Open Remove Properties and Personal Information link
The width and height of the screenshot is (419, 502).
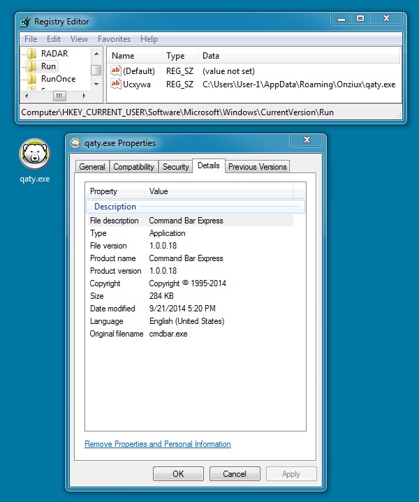tap(158, 444)
